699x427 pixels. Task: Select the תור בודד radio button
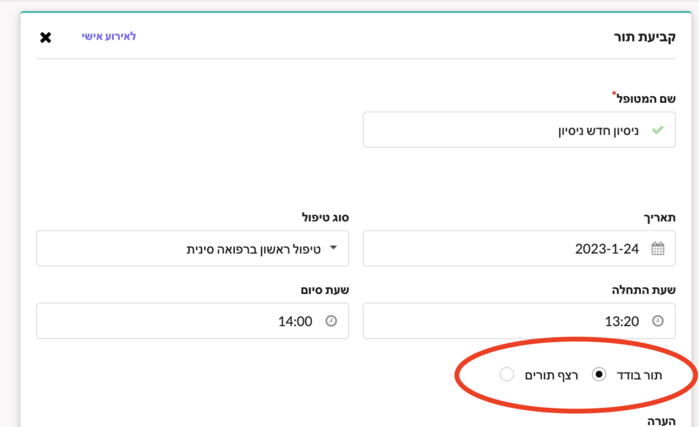[599, 374]
